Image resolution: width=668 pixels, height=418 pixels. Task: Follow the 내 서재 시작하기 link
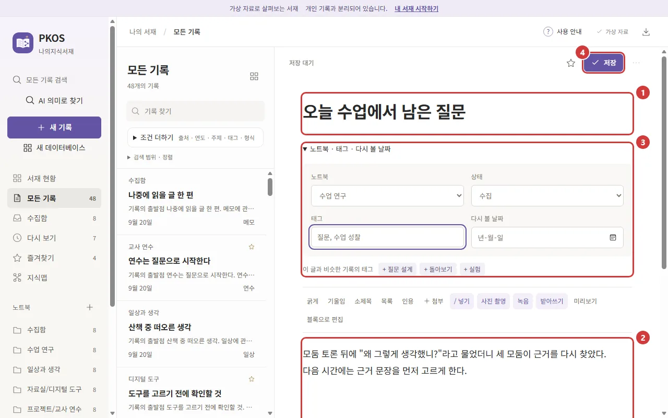click(x=416, y=8)
